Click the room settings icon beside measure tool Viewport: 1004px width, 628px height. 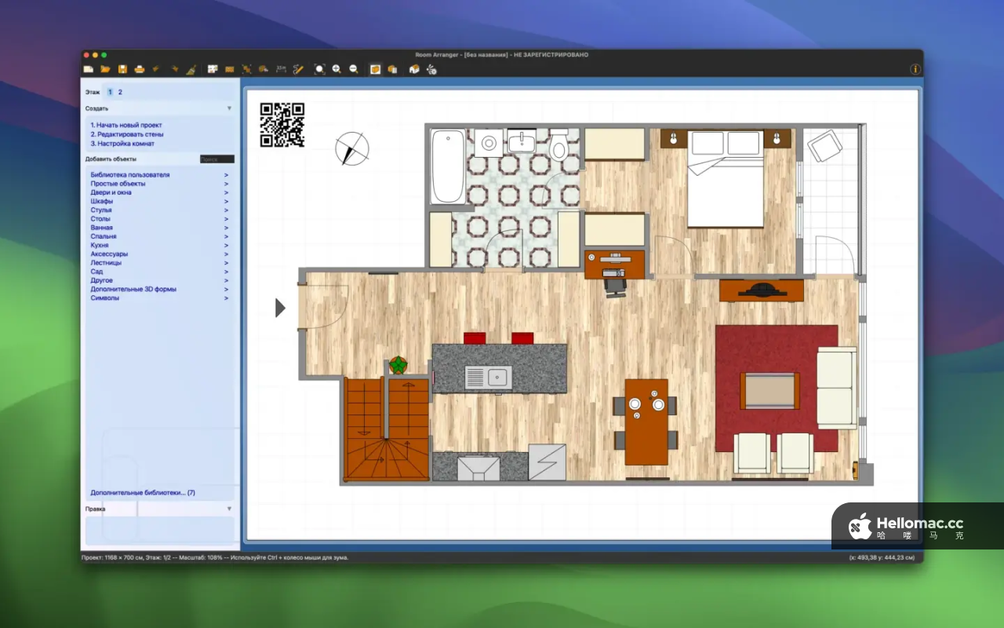point(264,69)
